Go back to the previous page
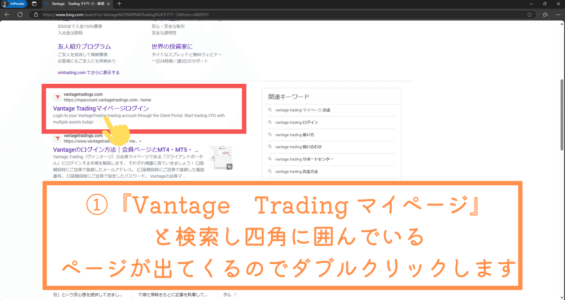 (x=7, y=15)
